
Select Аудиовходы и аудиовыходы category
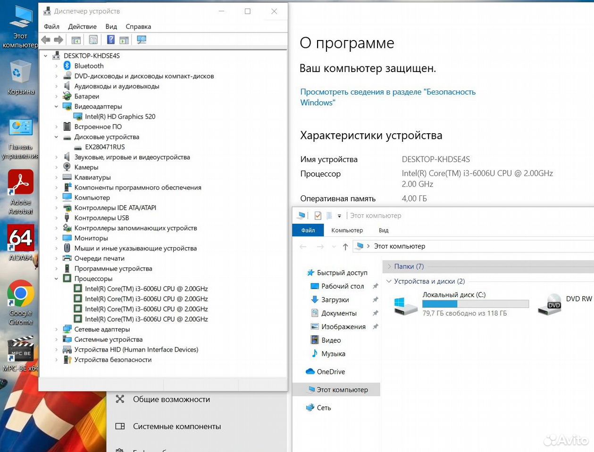[x=117, y=86]
